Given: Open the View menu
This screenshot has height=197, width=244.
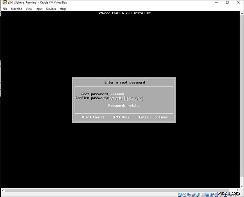Looking at the screenshot, I should tap(29, 9).
